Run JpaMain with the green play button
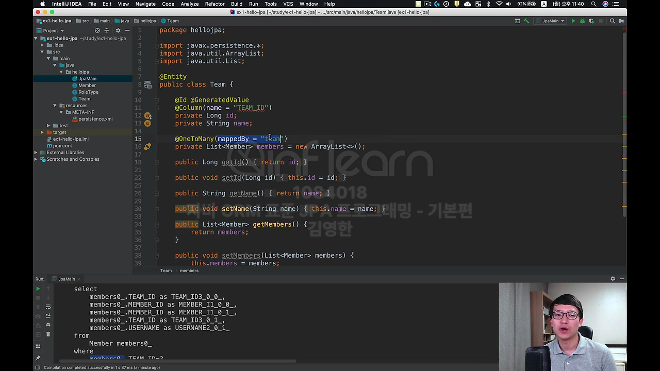 coord(573,21)
